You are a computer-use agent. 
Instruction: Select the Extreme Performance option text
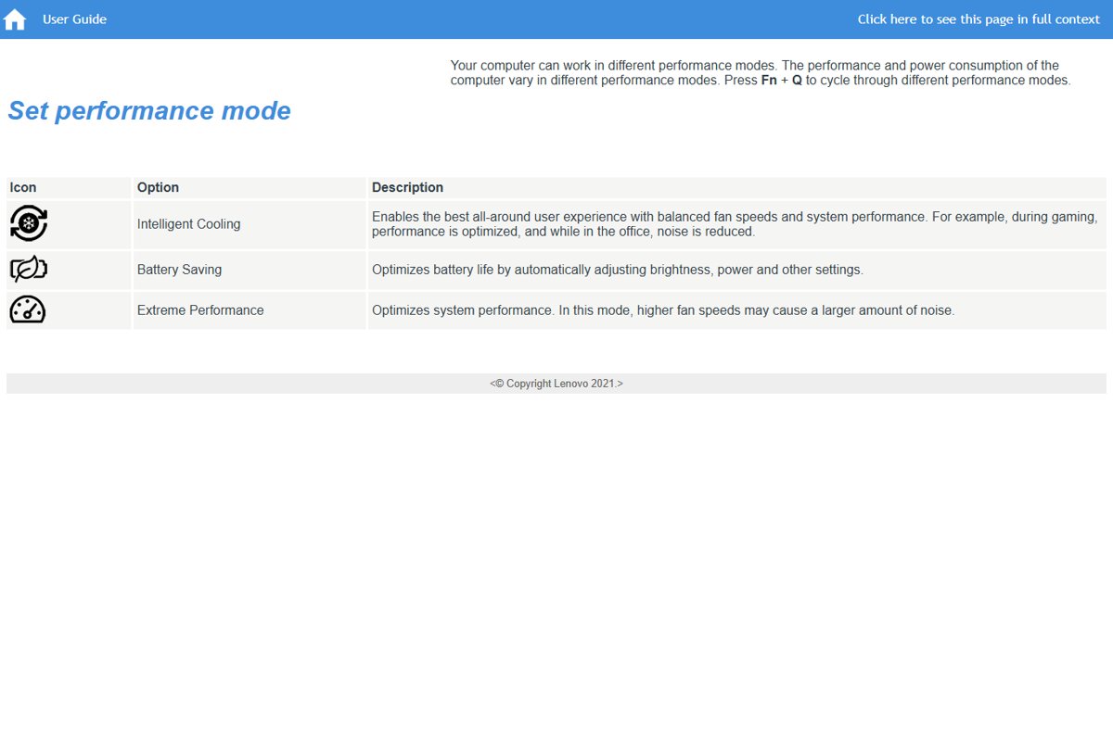pyautogui.click(x=200, y=310)
